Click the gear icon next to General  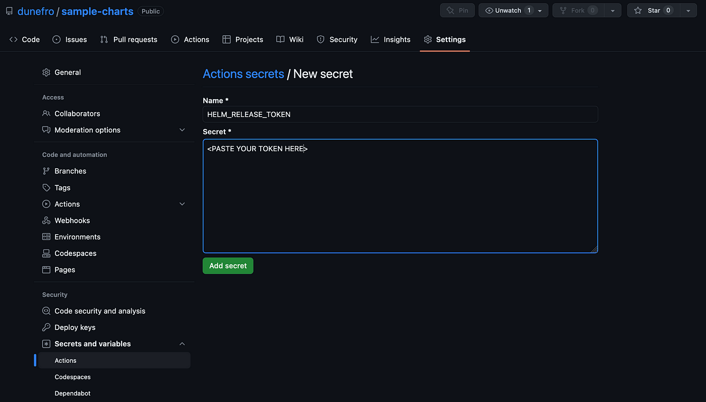pyautogui.click(x=46, y=73)
